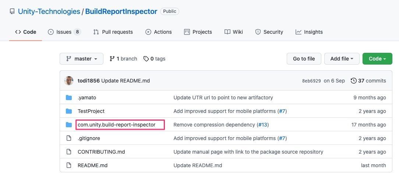Click the Pull requests merge icon
Viewport: 399px width, 176px height.
click(96, 32)
